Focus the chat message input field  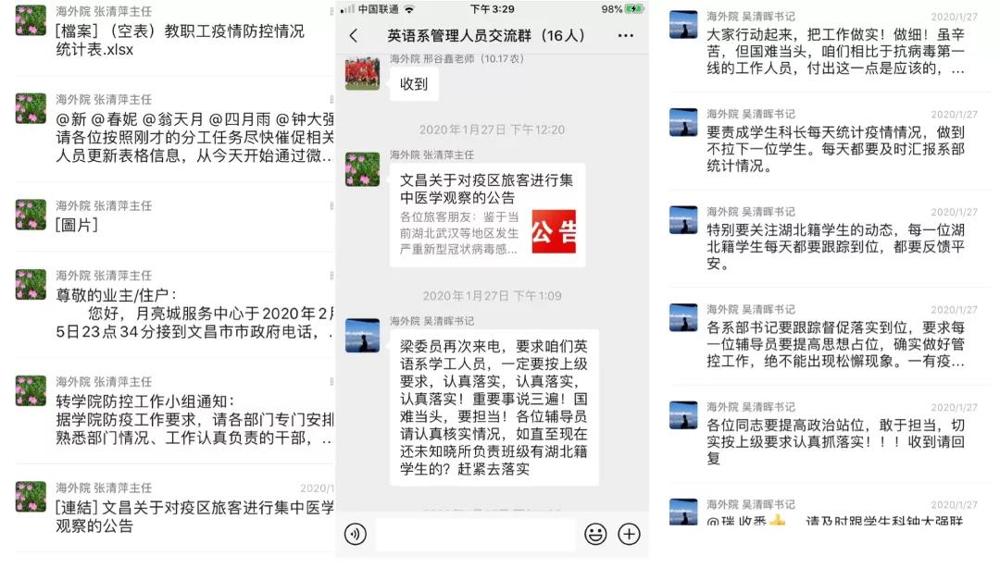point(476,534)
